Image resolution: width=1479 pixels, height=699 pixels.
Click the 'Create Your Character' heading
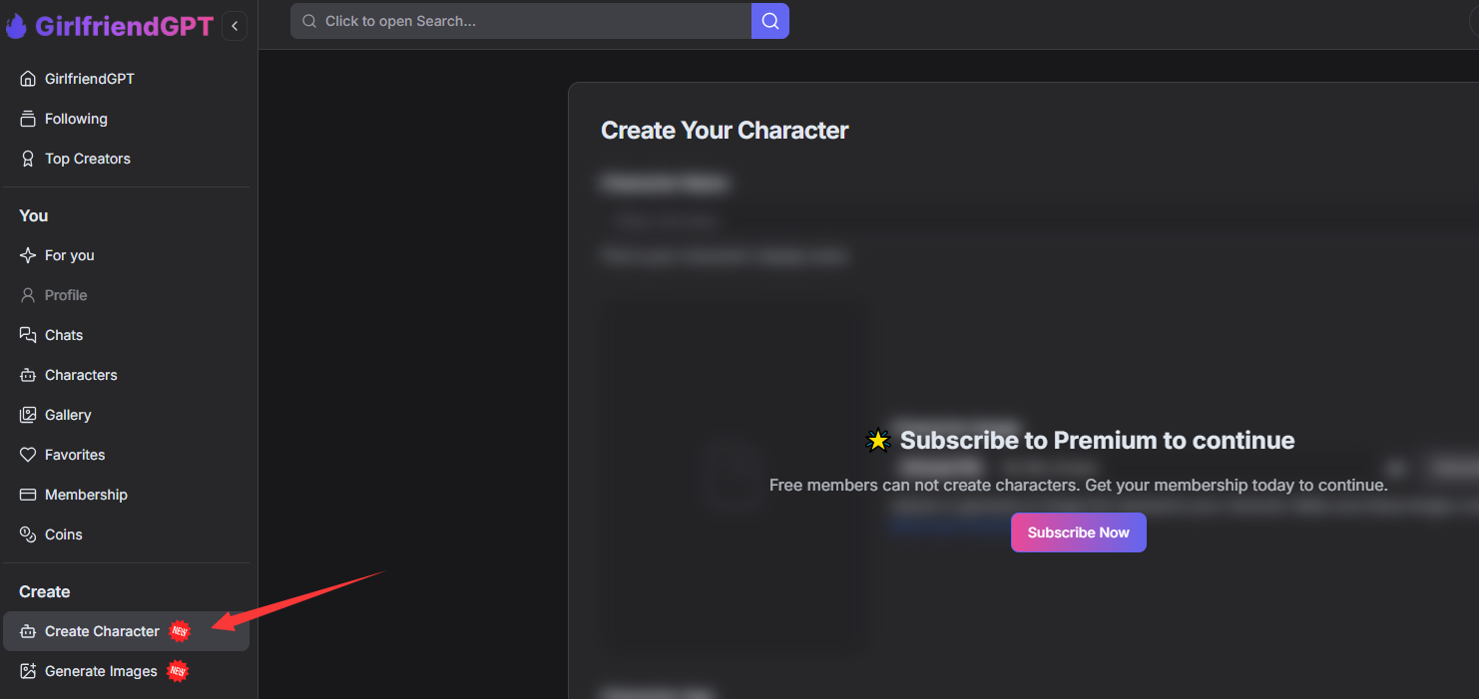(725, 131)
